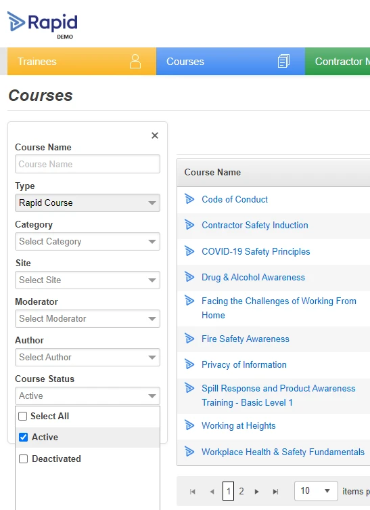Open the Working at Heights course link
This screenshot has height=510, width=370.
coord(239,425)
